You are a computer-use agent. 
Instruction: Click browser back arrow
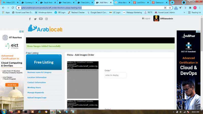(3, 8)
